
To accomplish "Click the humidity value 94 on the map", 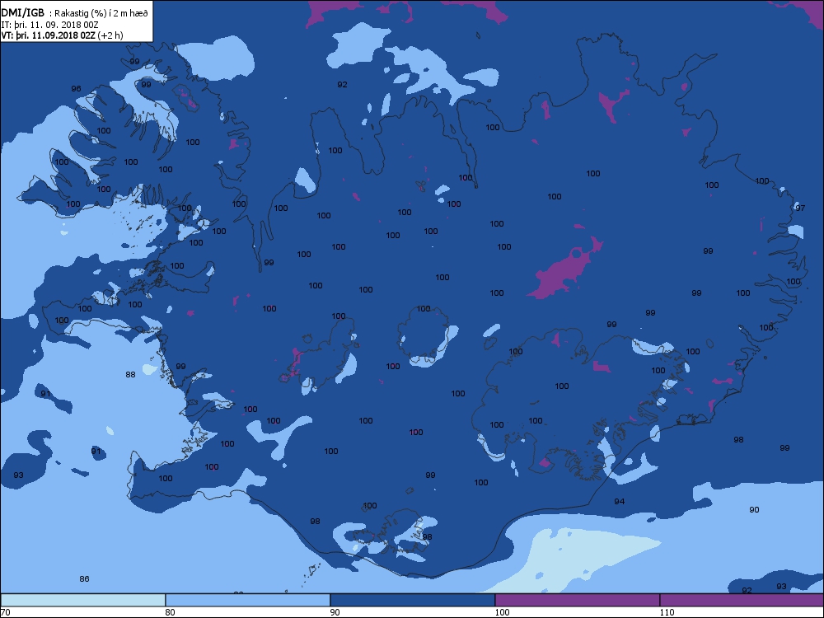I will tap(620, 502).
